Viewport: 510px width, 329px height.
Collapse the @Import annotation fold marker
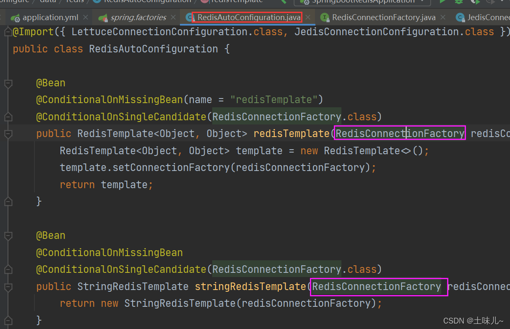click(8, 32)
